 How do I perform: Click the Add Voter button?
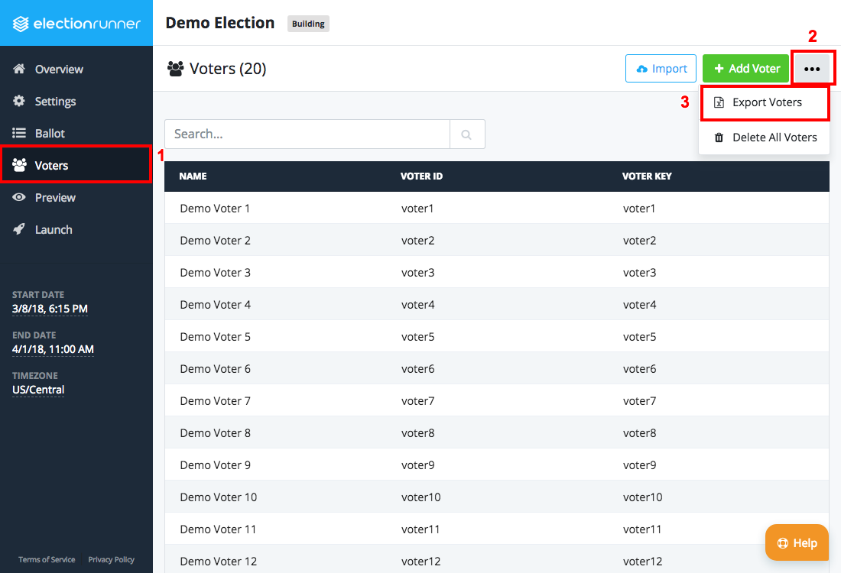point(745,69)
